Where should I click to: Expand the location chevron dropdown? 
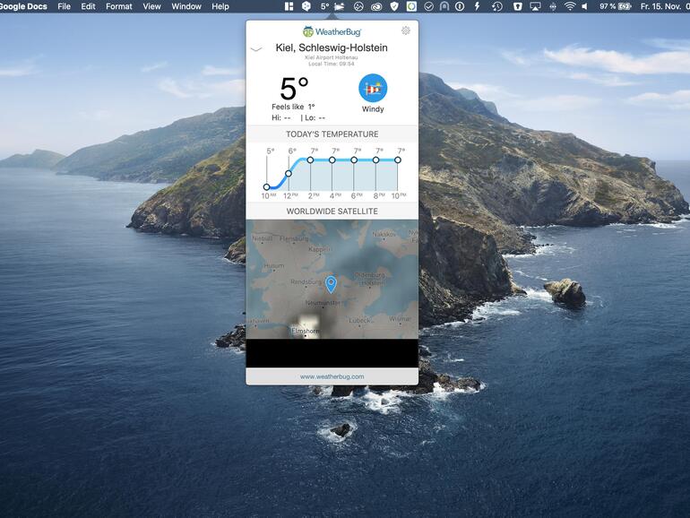click(256, 49)
